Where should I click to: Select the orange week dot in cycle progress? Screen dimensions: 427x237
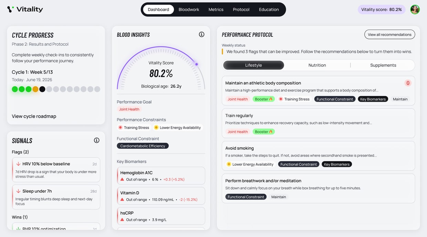pos(35,89)
